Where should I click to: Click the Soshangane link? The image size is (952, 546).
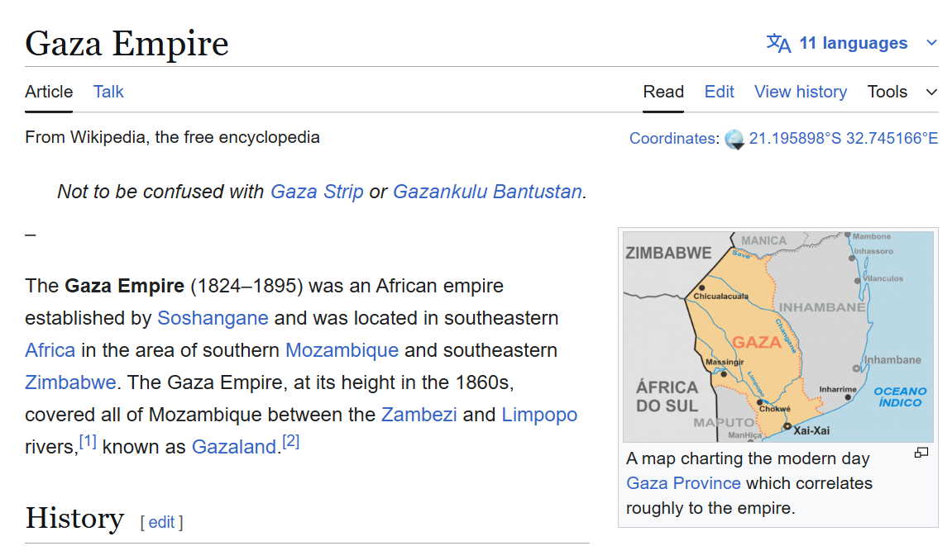[x=213, y=318]
